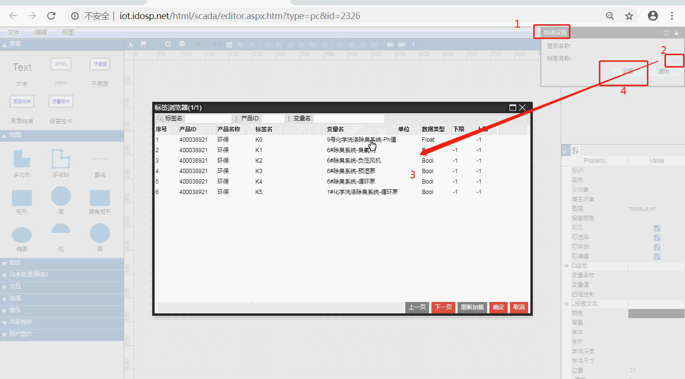685x379 pixels.
Task: Expand the 污水处理(静态) section
Action: click(29, 274)
